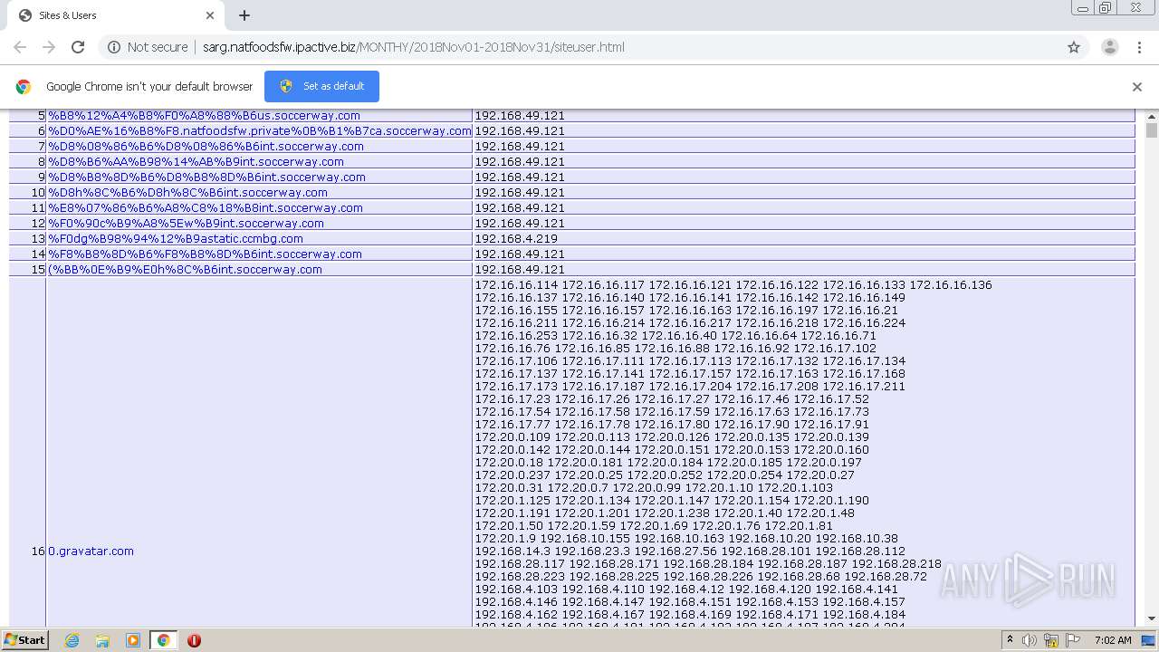Open the natfoodsfw.private ca.soccerway.com link
Image resolution: width=1159 pixels, height=652 pixels.
coord(260,130)
